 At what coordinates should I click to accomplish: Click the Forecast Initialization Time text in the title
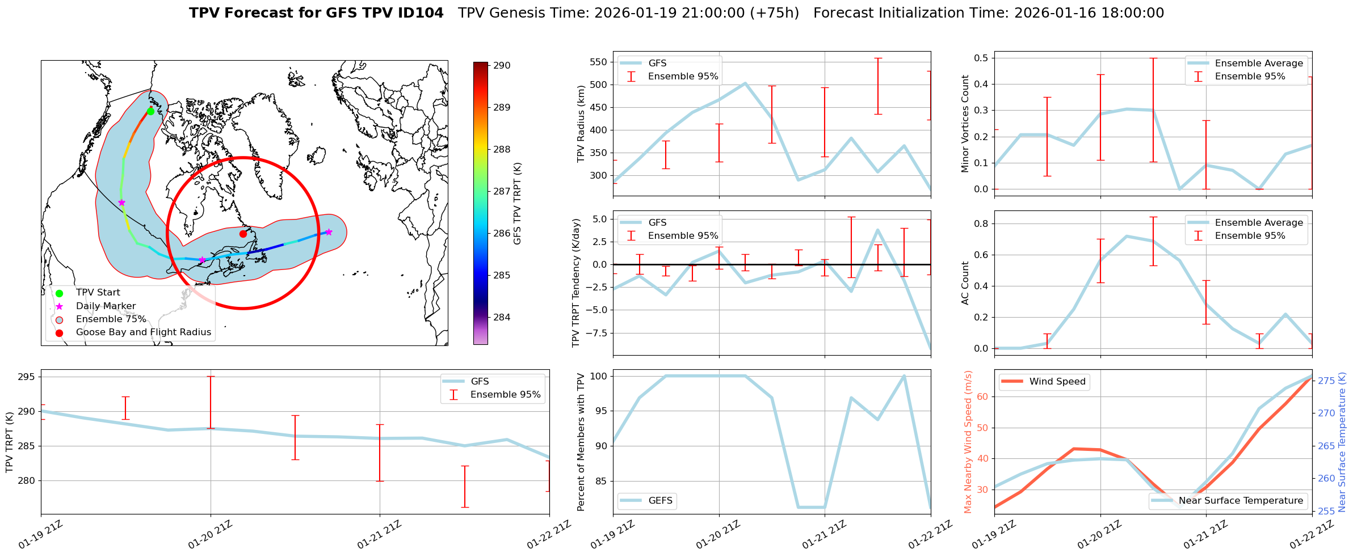click(x=988, y=13)
